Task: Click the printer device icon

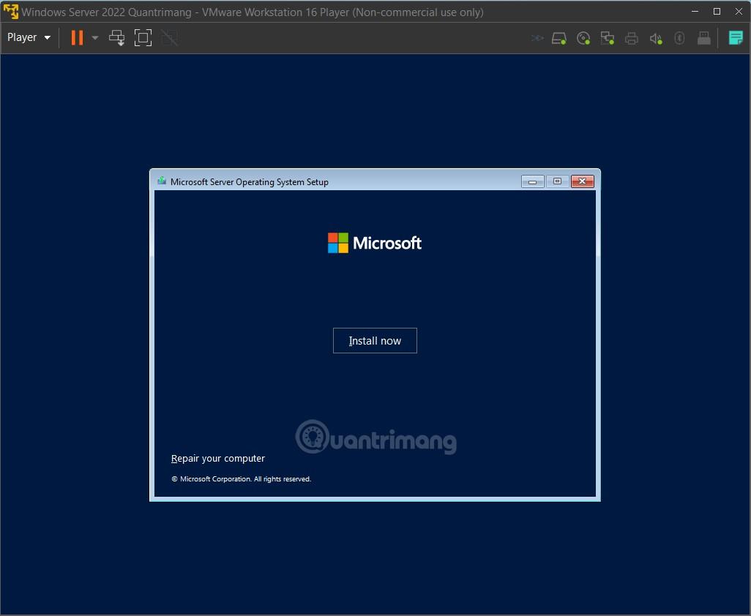Action: [x=631, y=38]
